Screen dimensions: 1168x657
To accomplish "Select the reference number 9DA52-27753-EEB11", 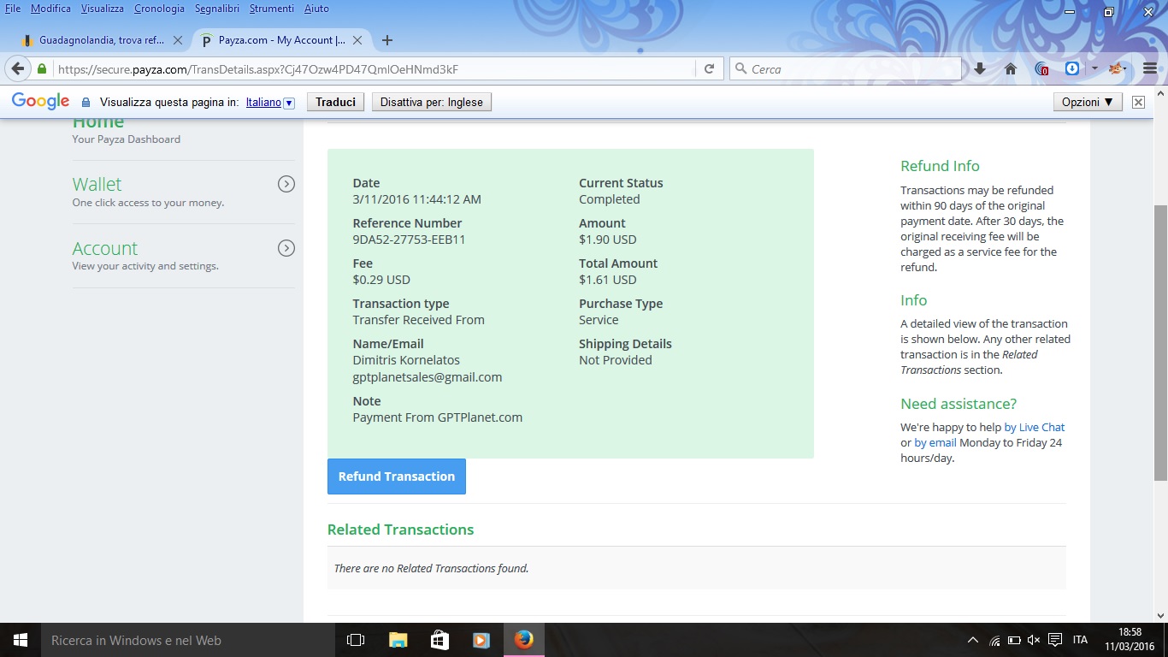I will [x=409, y=240].
